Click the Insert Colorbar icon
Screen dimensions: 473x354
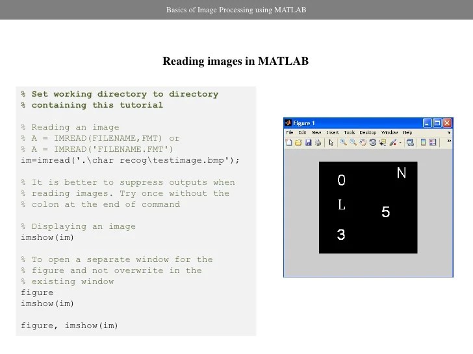[423, 143]
